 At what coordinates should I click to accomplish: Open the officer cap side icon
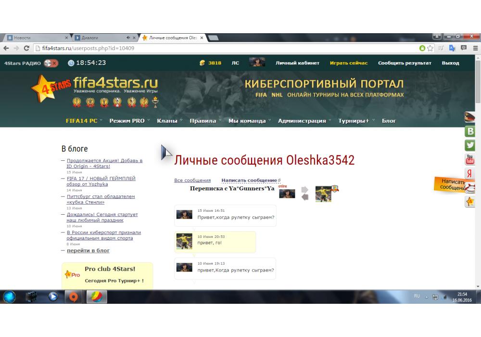pos(469,117)
